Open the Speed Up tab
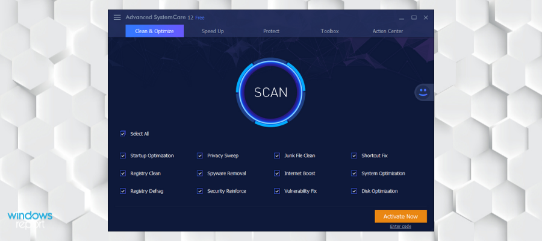The width and height of the screenshot is (542, 241). point(213,31)
